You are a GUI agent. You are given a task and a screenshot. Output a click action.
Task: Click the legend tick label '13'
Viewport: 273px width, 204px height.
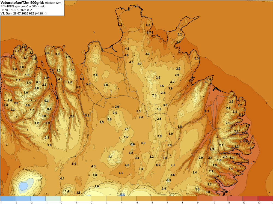point(259,203)
